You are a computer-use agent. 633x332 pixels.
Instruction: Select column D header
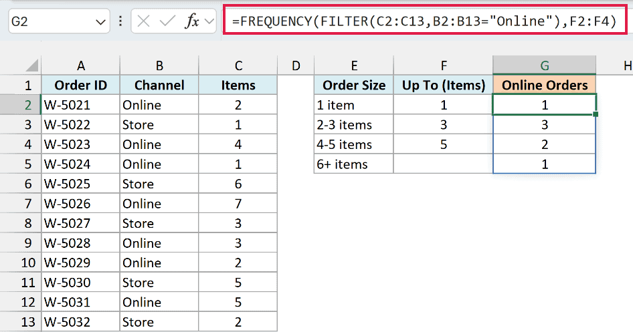[x=296, y=65]
